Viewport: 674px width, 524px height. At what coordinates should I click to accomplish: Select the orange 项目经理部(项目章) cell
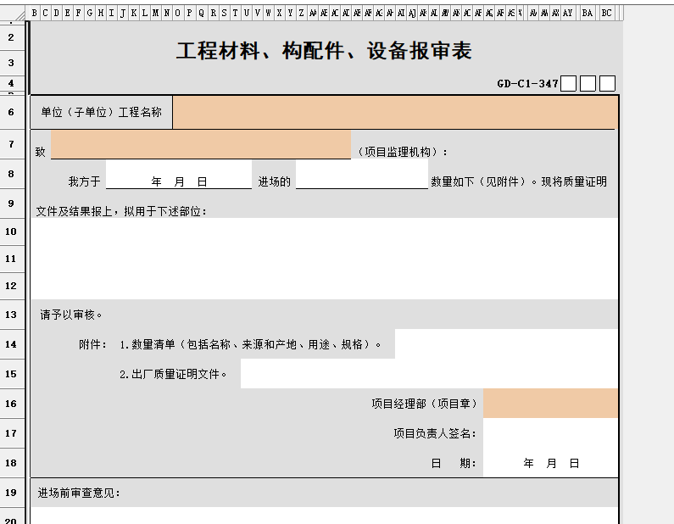(550, 404)
